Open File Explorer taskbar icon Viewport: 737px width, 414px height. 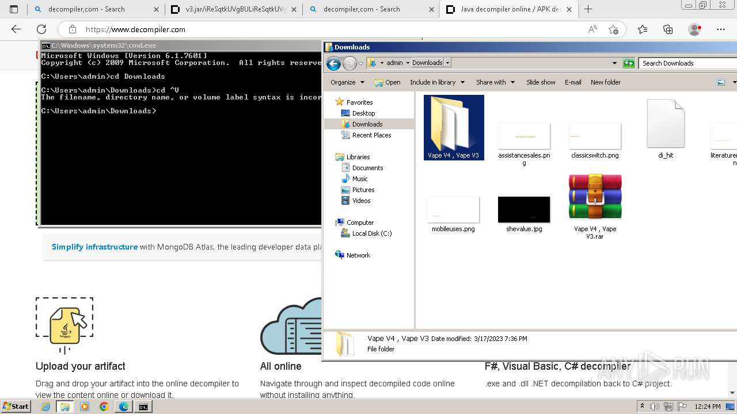[65, 407]
